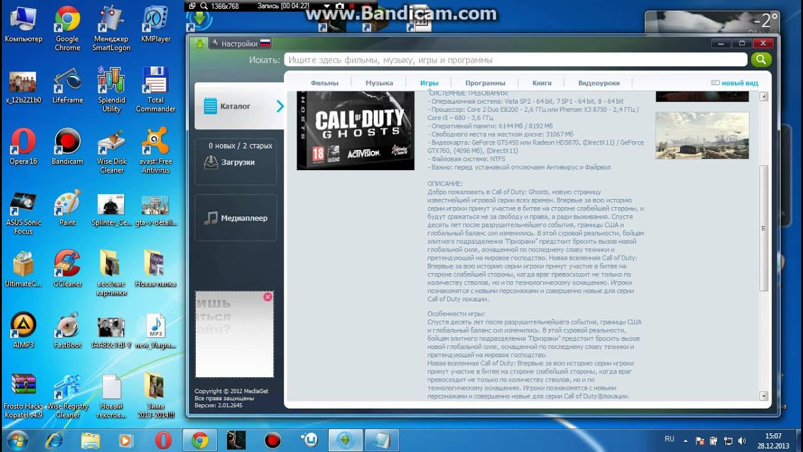Switch to MediaGet in the taskbar
Image resolution: width=803 pixels, height=452 pixels.
pyautogui.click(x=346, y=440)
